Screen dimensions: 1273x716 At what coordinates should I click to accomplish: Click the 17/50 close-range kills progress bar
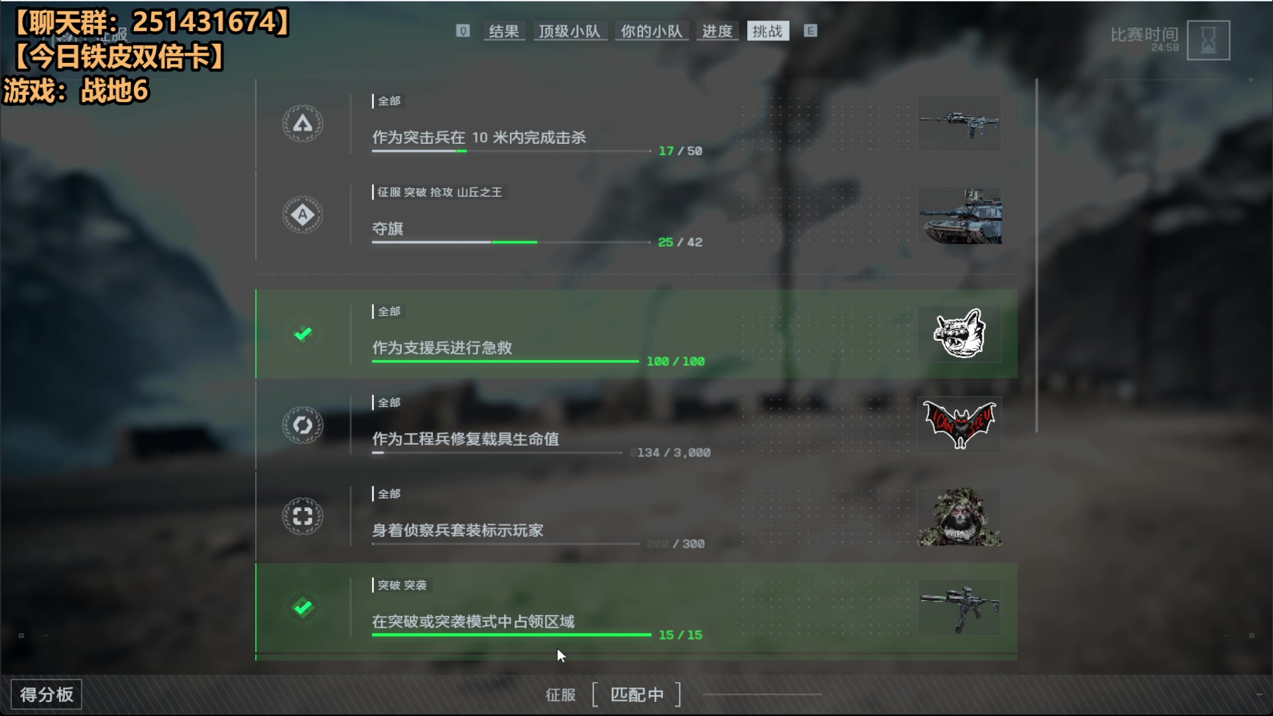point(511,151)
